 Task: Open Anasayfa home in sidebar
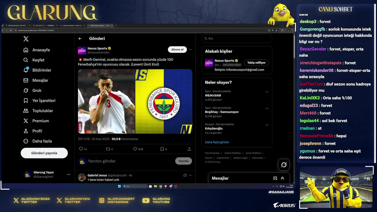click(37, 50)
